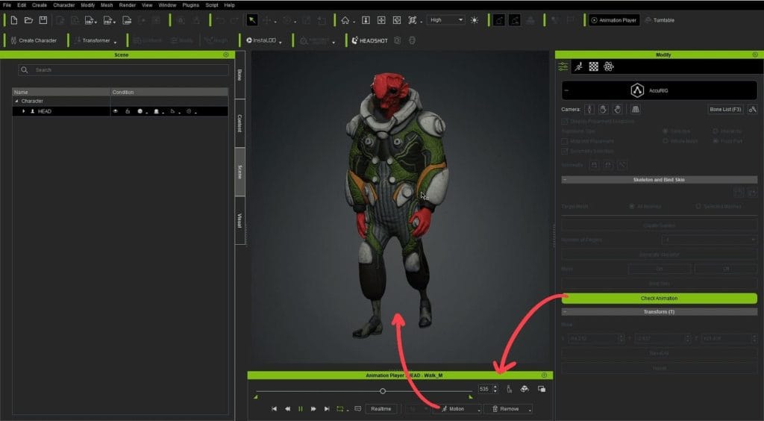The image size is (764, 421).
Task: Open the High quality dropdown
Action: click(446, 20)
